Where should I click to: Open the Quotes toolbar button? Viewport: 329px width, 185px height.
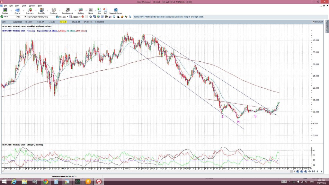pyautogui.click(x=5, y=11)
